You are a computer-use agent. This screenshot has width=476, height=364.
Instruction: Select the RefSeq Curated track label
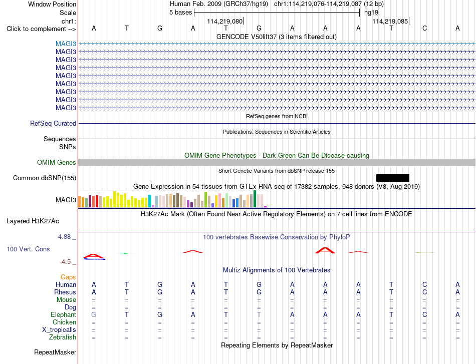(53, 124)
